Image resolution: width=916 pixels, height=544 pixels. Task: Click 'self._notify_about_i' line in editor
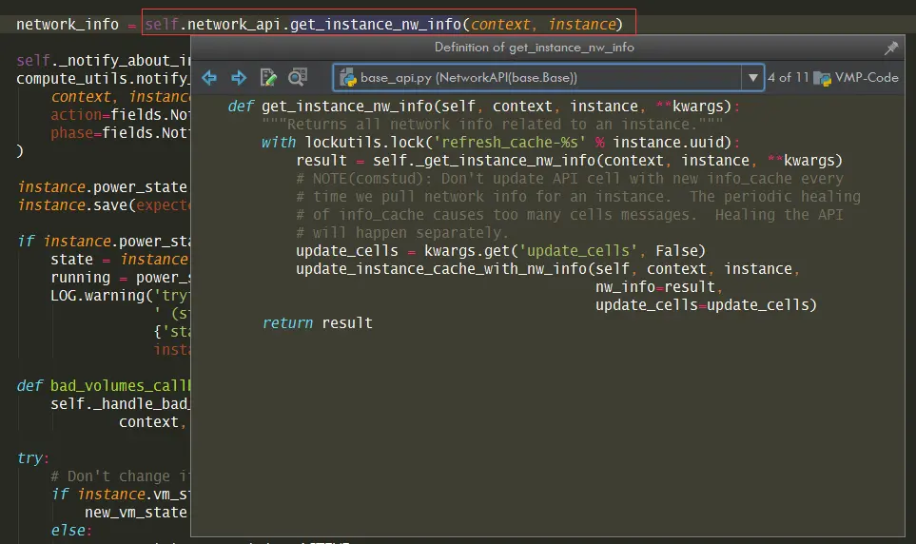click(104, 61)
